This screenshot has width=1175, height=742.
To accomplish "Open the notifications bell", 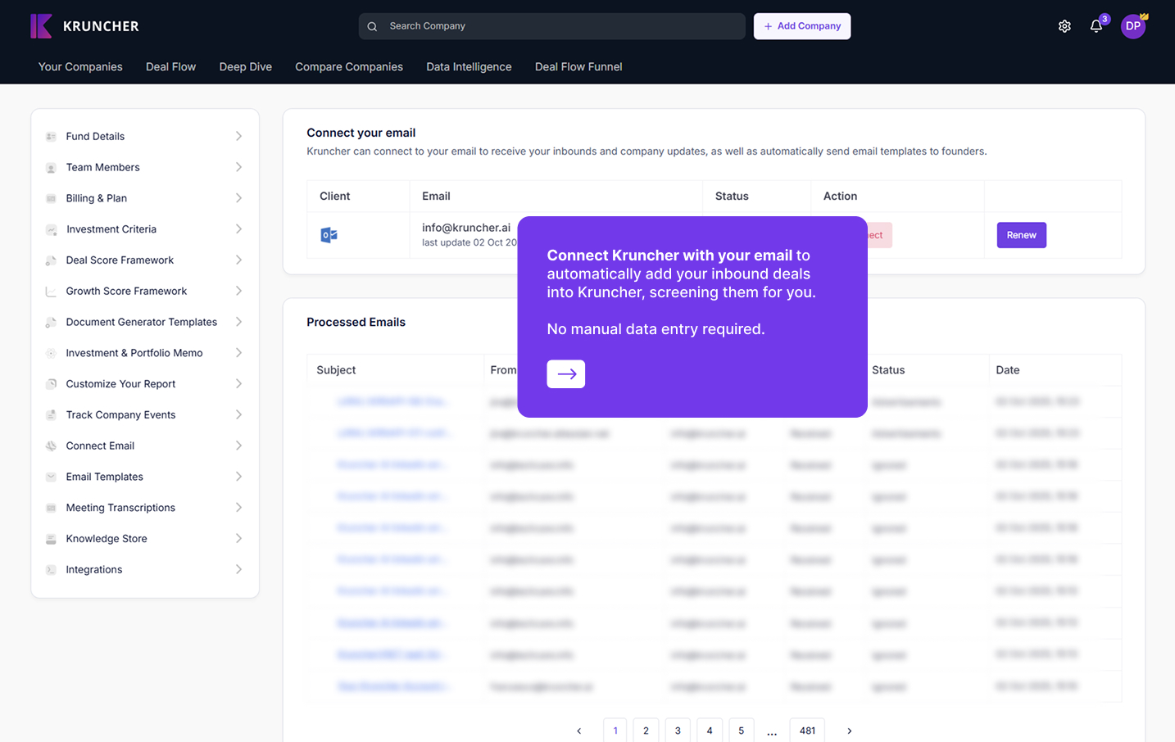I will pyautogui.click(x=1096, y=26).
